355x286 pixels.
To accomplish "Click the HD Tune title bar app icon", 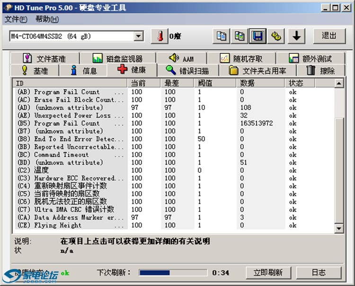I will [x=8, y=8].
